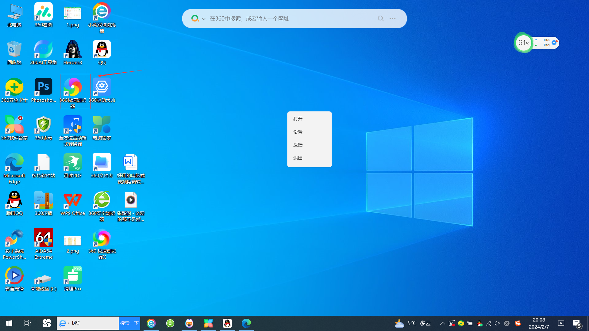Click the pinwheel widget icon on taskbar
This screenshot has width=589, height=331.
pyautogui.click(x=47, y=323)
